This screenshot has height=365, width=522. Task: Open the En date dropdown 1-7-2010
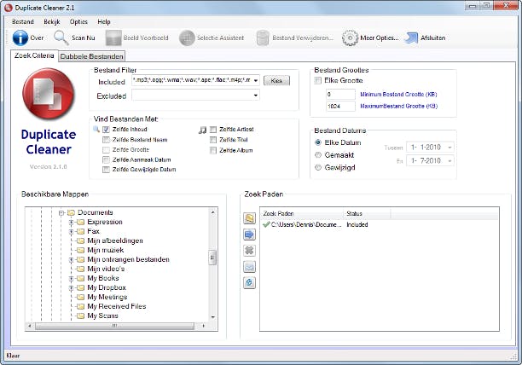click(x=449, y=160)
